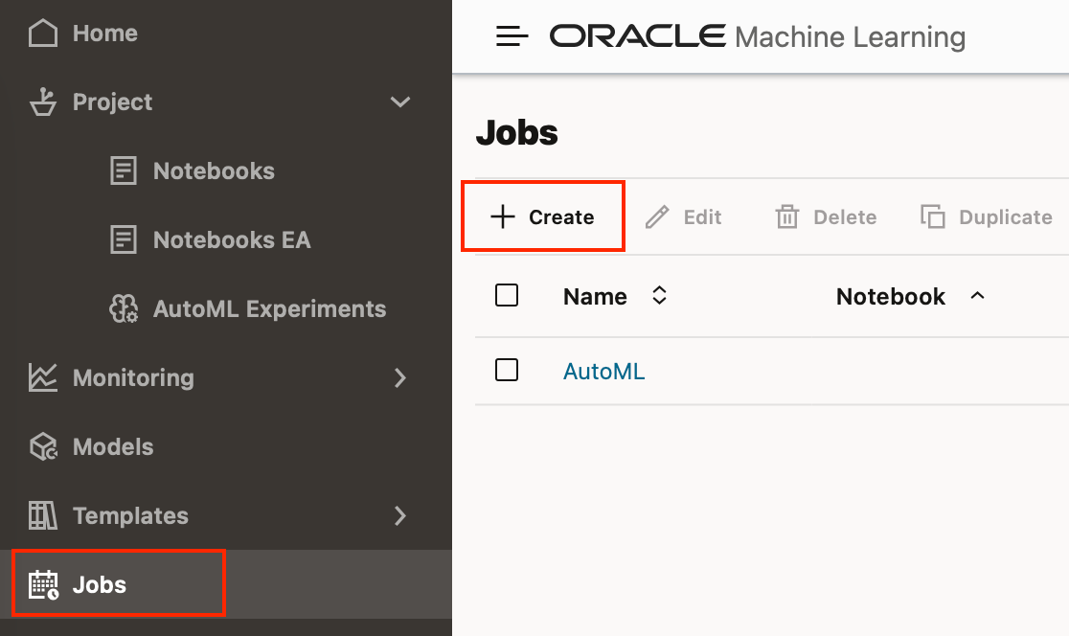The height and width of the screenshot is (636, 1069).
Task: Click the Delete button
Action: [x=826, y=216]
